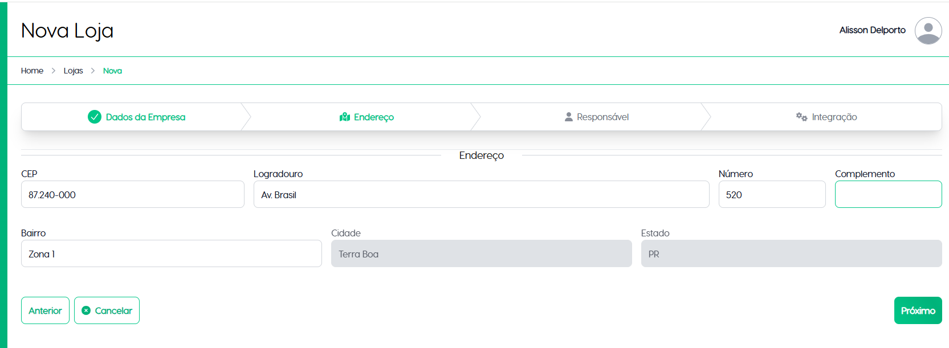Viewport: 949px width, 348px height.
Task: Click the Nova breadcrumb item
Action: pyautogui.click(x=112, y=71)
